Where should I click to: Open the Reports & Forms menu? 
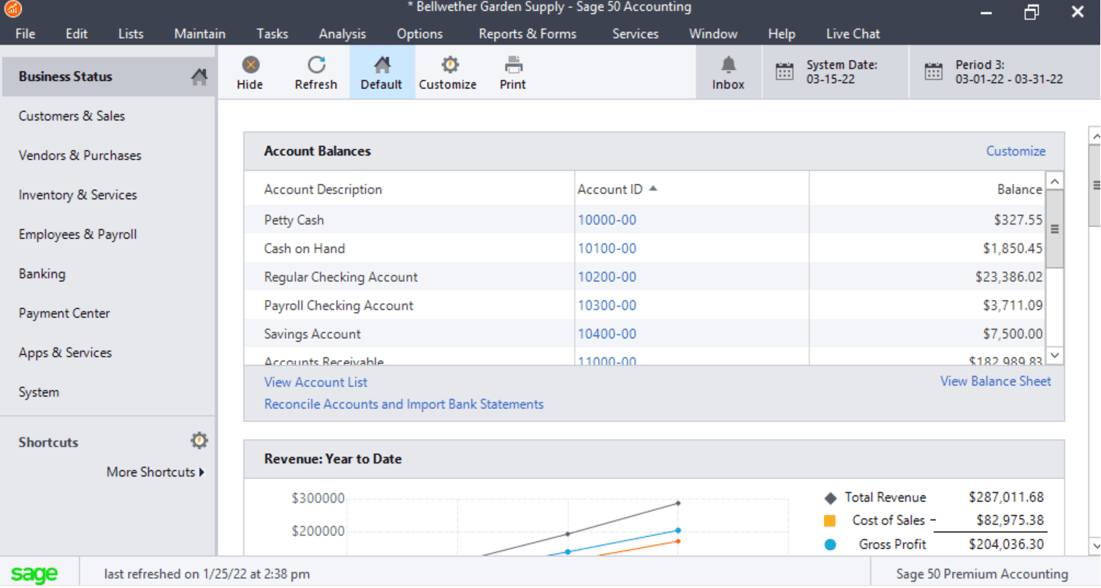527,34
